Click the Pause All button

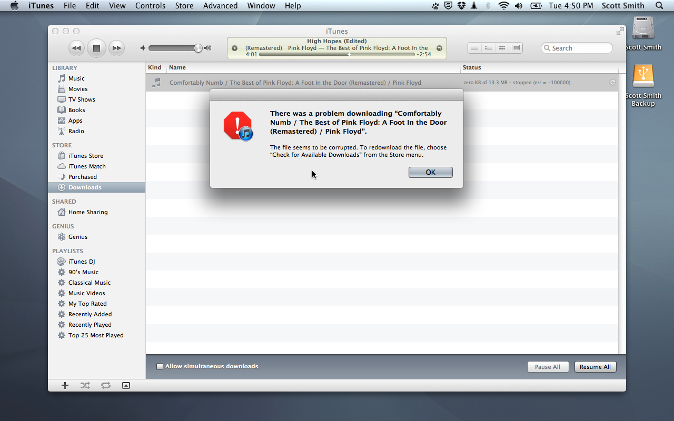coord(548,367)
